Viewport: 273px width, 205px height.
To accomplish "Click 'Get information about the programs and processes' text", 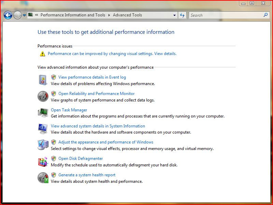I will pos(138,116).
